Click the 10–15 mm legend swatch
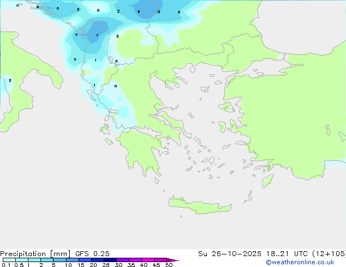The image size is (346, 267). click(x=72, y=260)
